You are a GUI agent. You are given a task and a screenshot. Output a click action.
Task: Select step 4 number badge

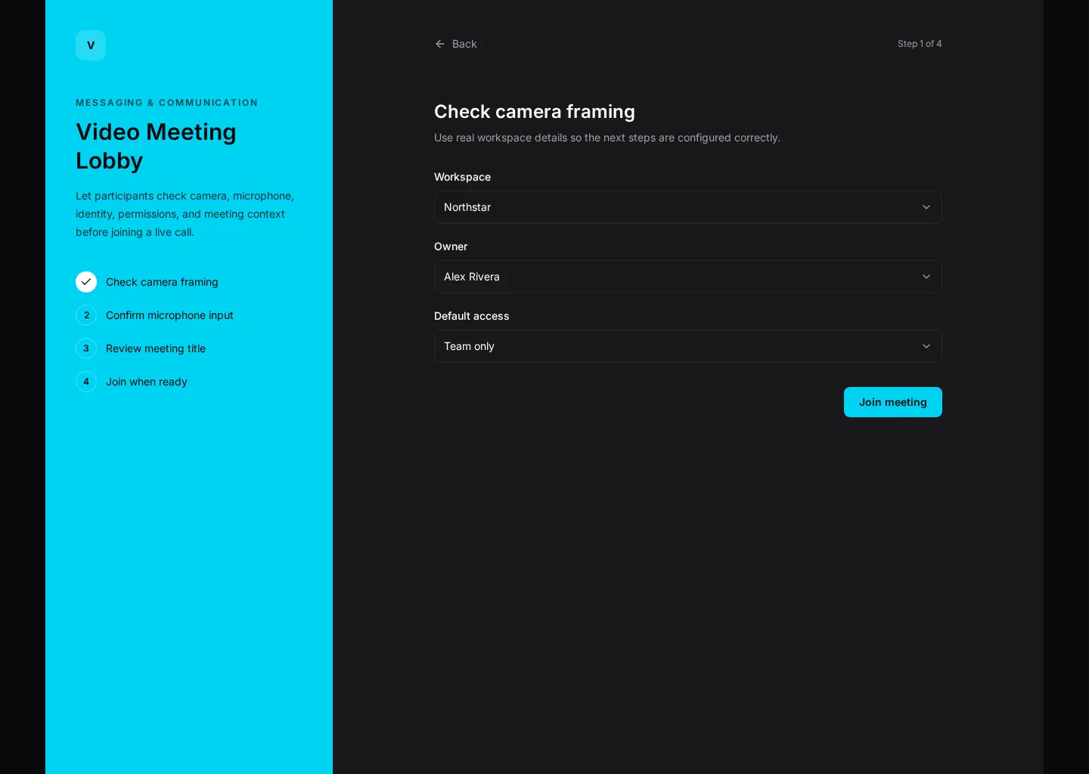pyautogui.click(x=86, y=382)
